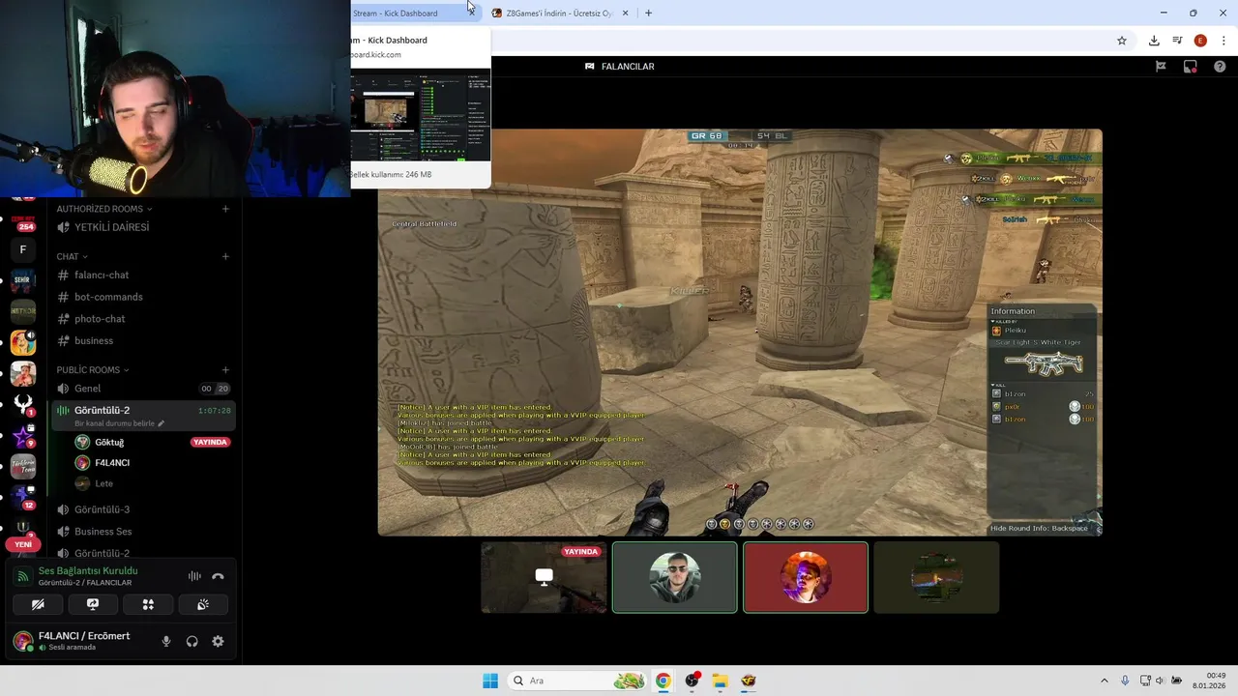Open the SEHIR server icon
Viewport: 1238px width, 696px height.
pyautogui.click(x=23, y=280)
